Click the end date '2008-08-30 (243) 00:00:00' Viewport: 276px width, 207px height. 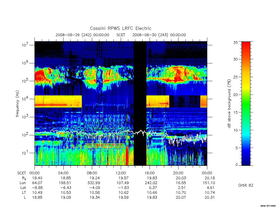(x=159, y=35)
